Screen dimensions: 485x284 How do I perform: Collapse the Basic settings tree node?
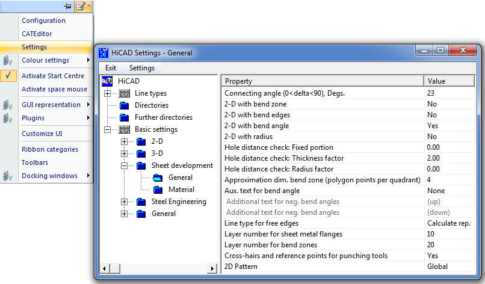point(107,129)
